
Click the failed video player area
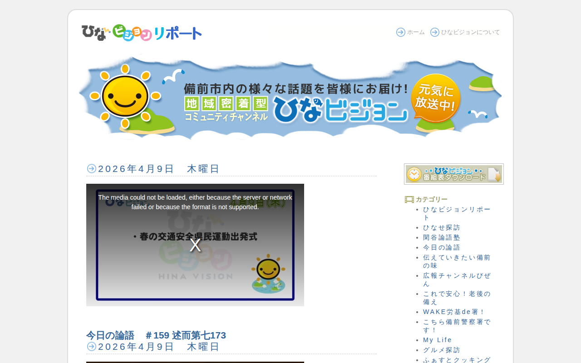(x=195, y=245)
